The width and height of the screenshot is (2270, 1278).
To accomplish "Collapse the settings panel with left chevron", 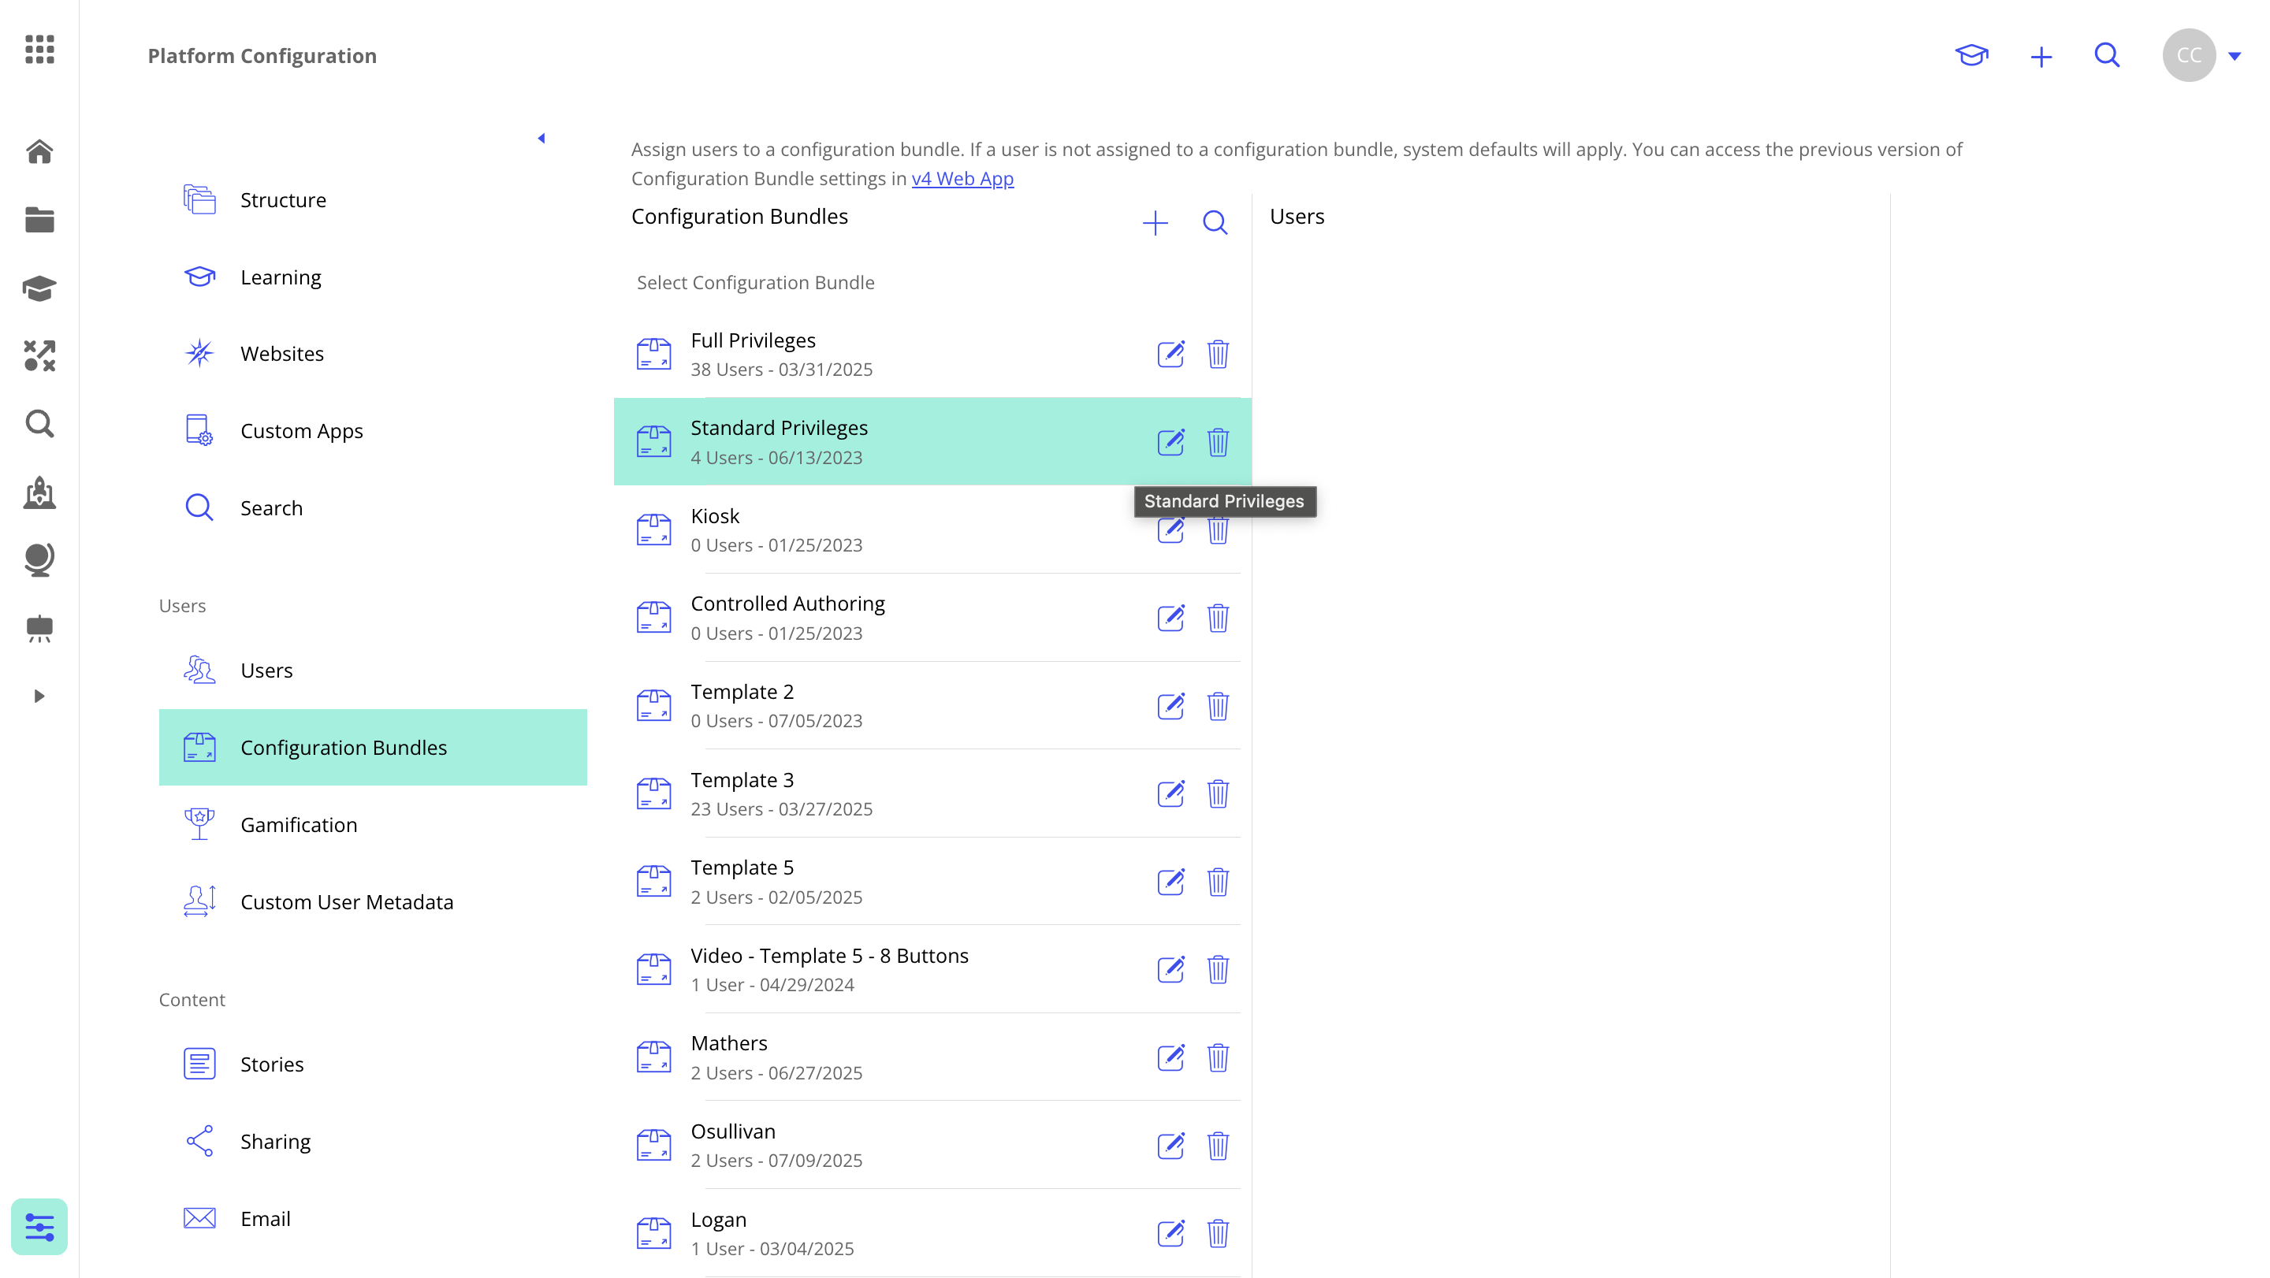I will point(542,137).
